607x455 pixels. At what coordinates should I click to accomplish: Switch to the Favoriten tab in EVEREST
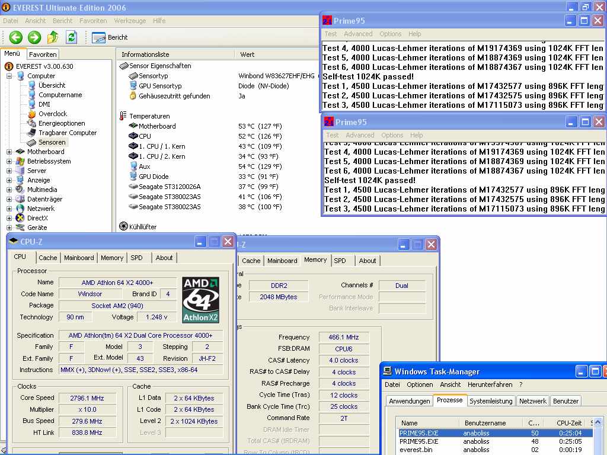click(43, 55)
